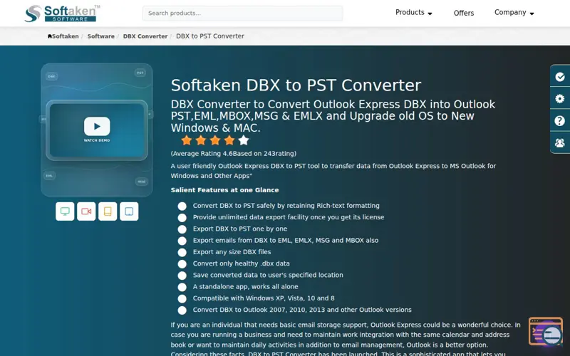Click bullet for retaining Rich-text formatting feature
Screen dimensions: 570x356
(182, 206)
